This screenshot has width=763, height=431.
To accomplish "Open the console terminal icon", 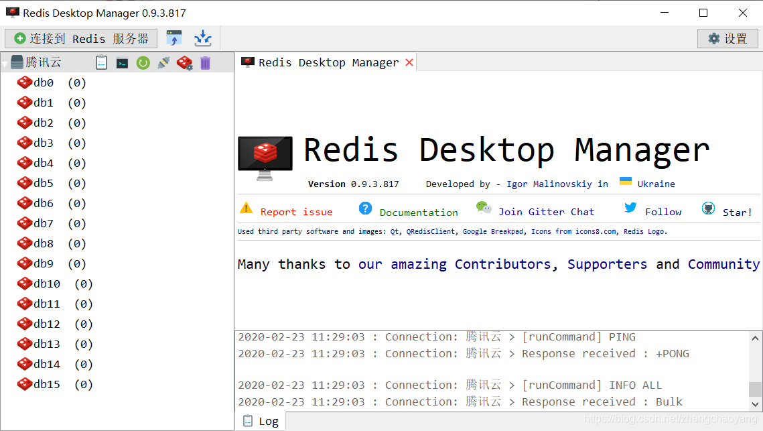I will (x=122, y=63).
